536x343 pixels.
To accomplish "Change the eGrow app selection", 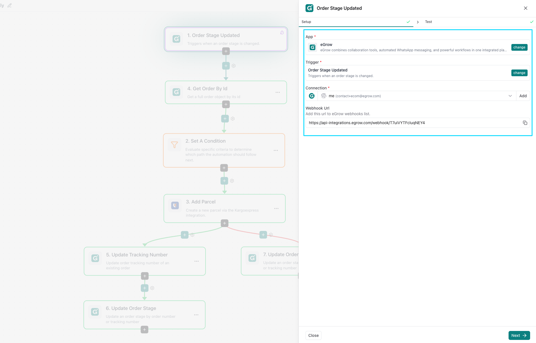I will click(x=519, y=47).
